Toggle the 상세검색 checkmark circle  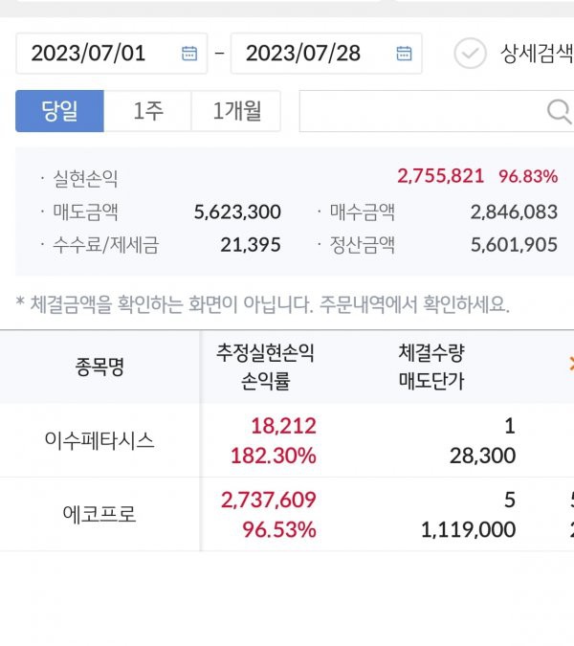[470, 54]
